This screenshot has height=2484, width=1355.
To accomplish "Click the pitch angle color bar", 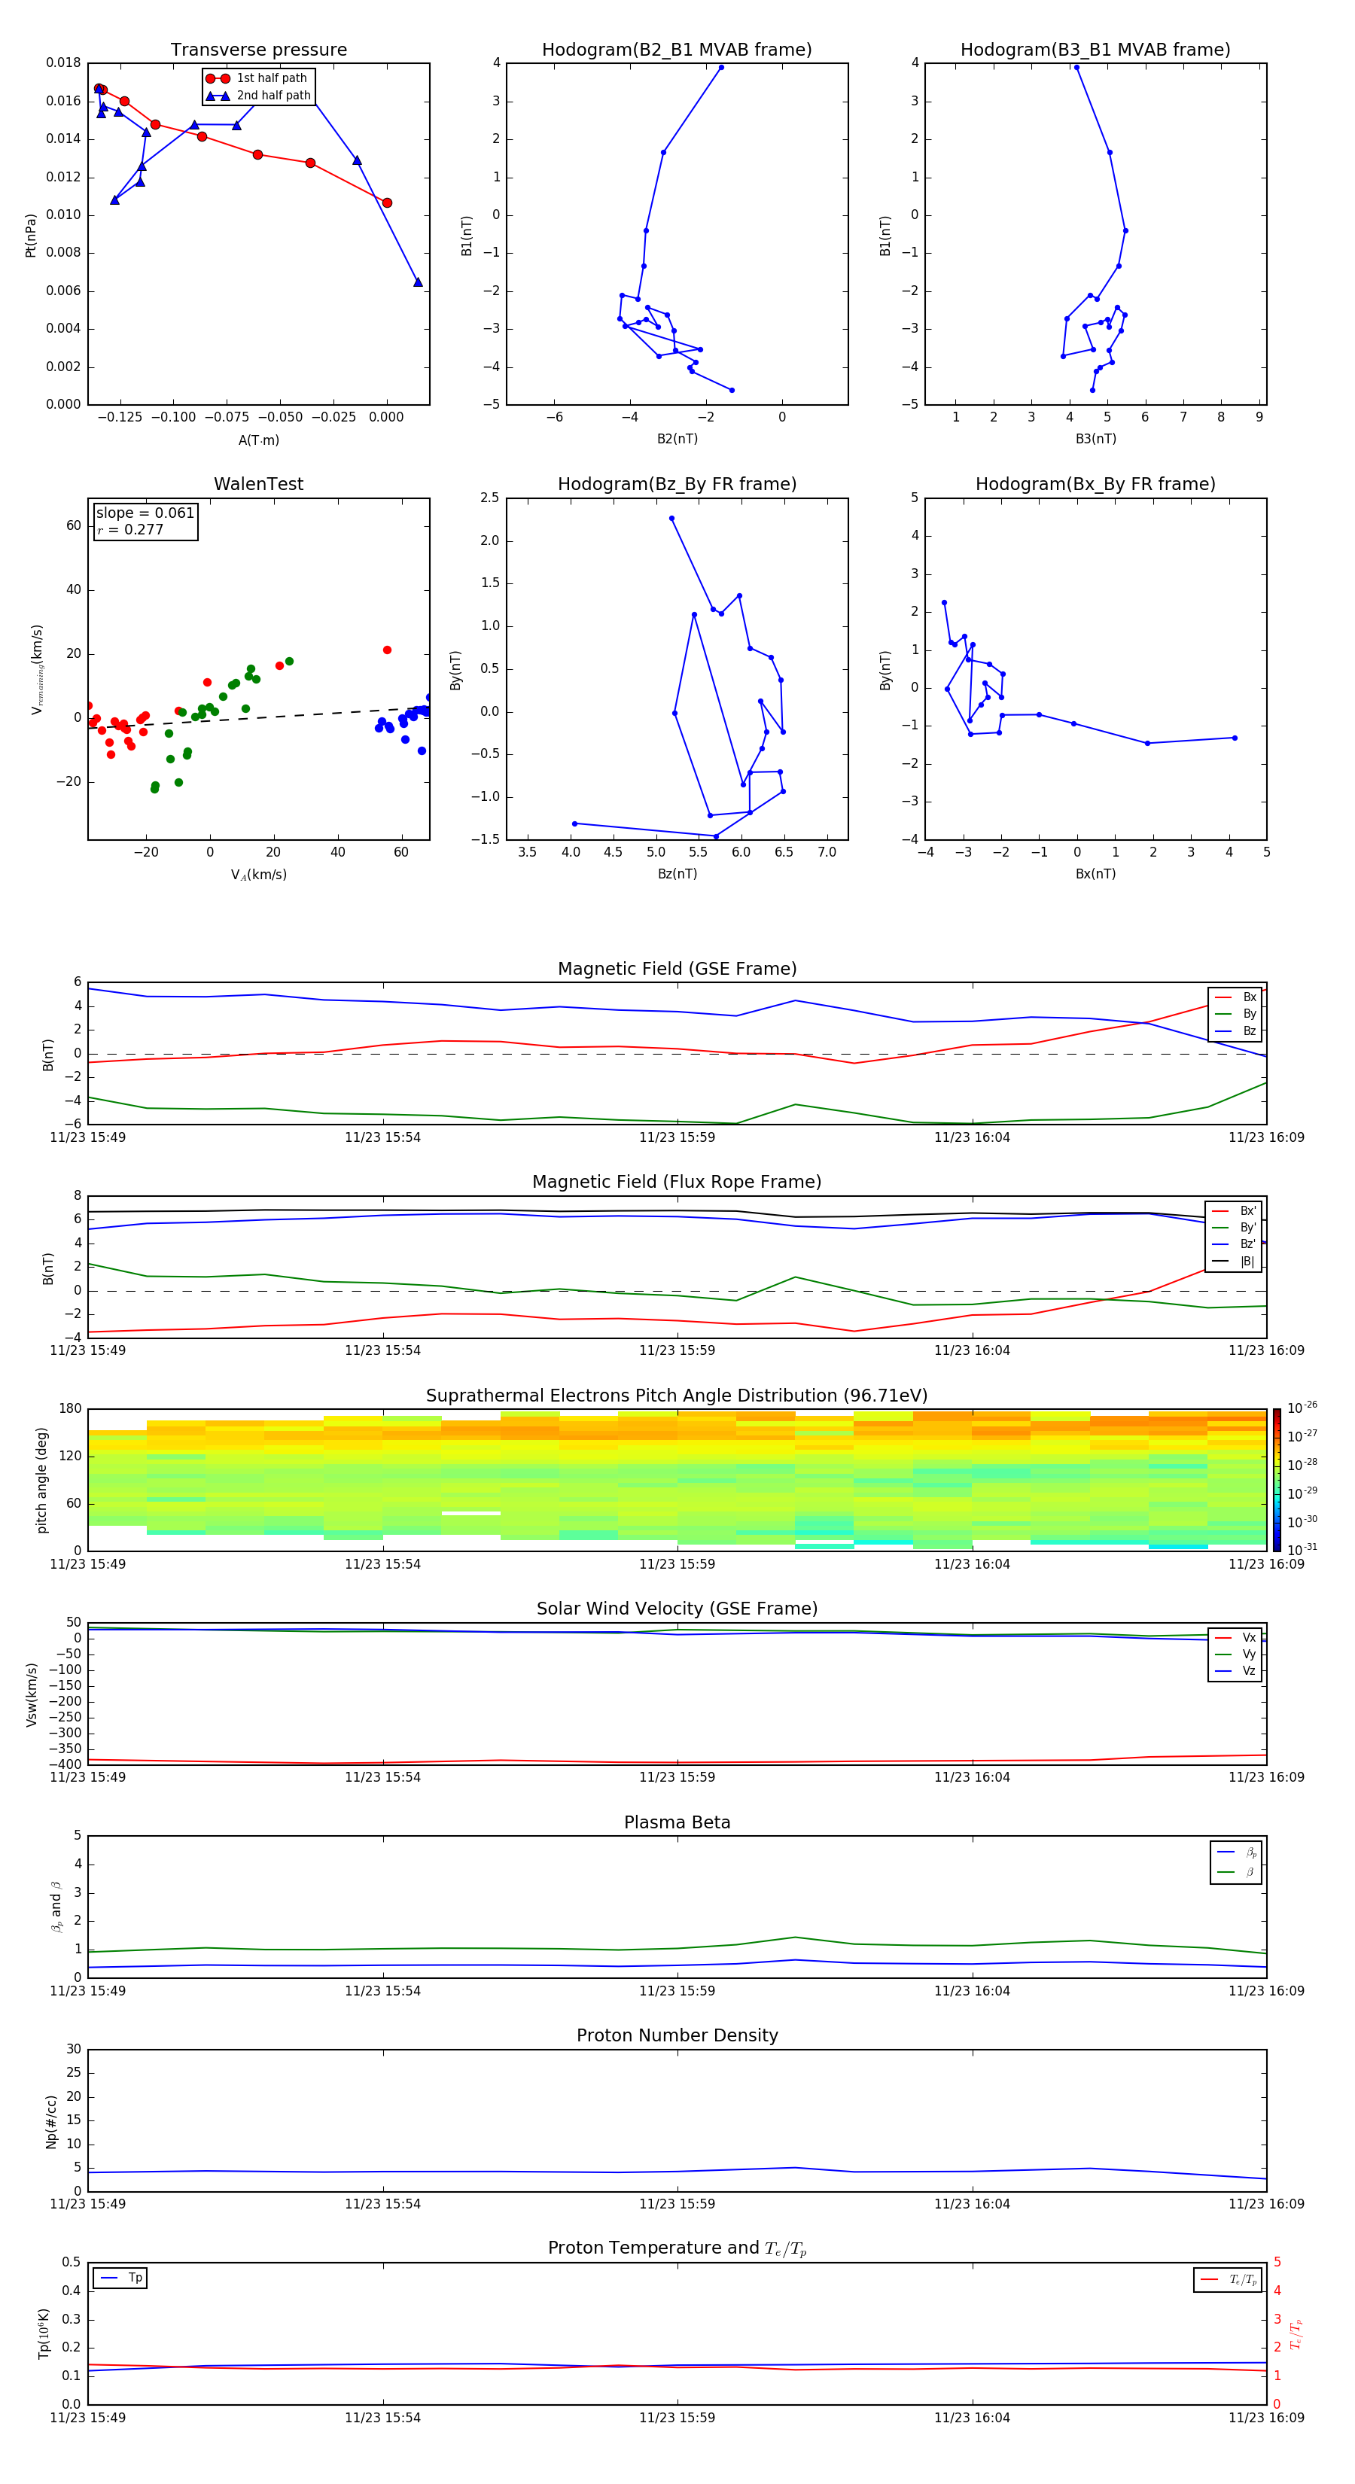I will coord(1277,1480).
